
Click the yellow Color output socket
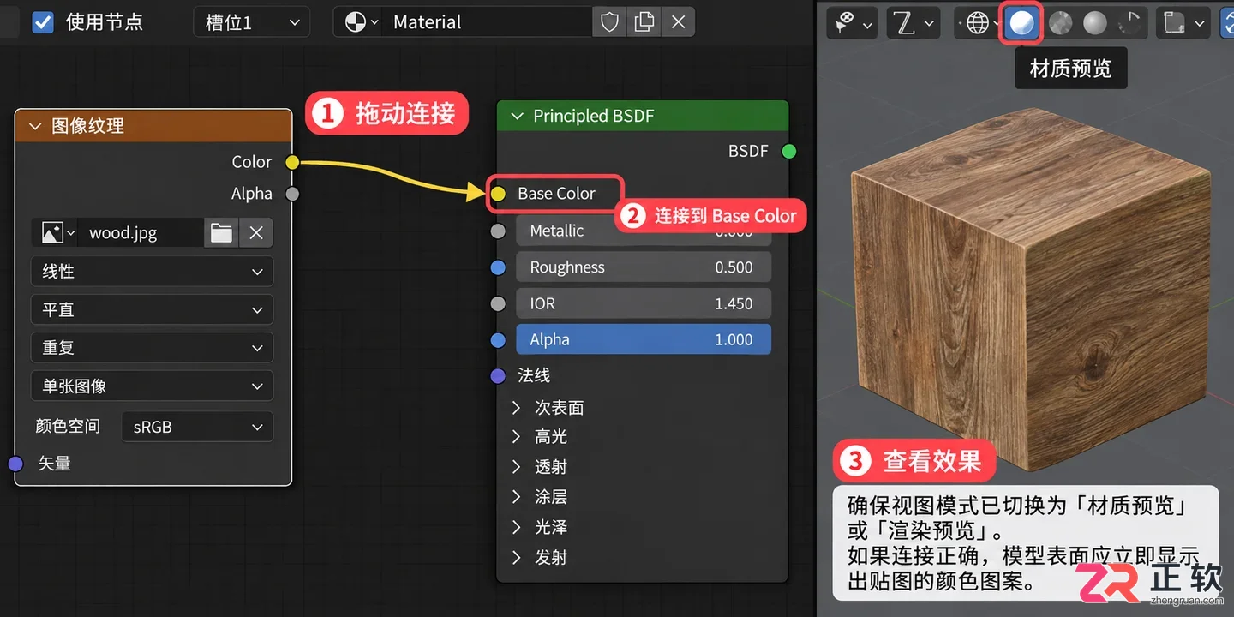pyautogui.click(x=292, y=162)
